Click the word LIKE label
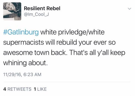Image resolution: width=135 pixels, height=96 pixels. click(42, 89)
